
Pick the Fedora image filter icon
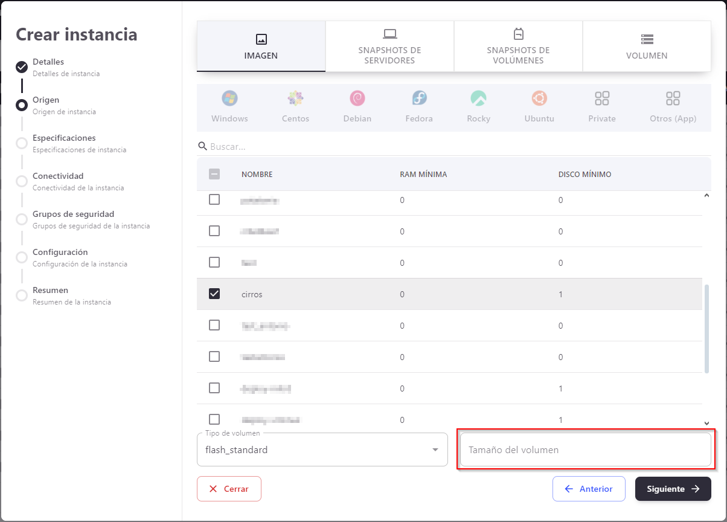click(x=419, y=98)
